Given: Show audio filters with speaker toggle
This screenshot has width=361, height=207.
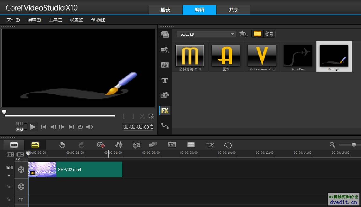Looking at the screenshot, I should tap(269, 34).
